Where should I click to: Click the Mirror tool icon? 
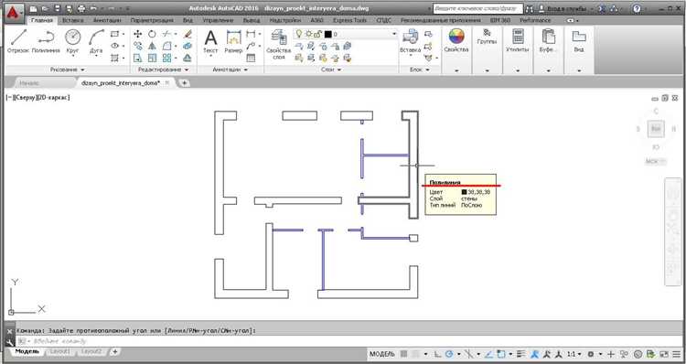[x=152, y=46]
